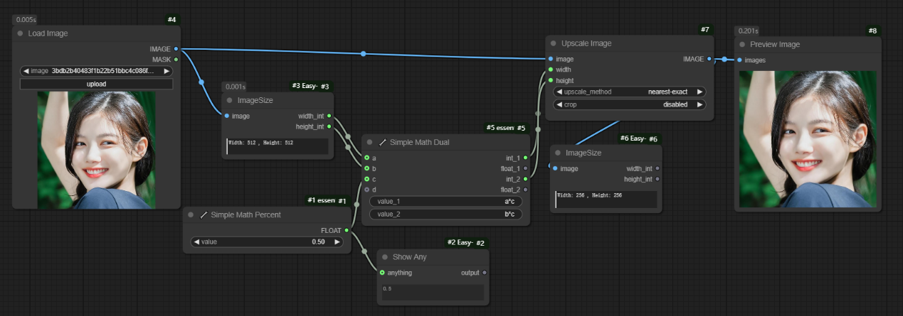Image resolution: width=903 pixels, height=316 pixels.
Task: Click MASK output port of Load Image
Action: coord(176,60)
